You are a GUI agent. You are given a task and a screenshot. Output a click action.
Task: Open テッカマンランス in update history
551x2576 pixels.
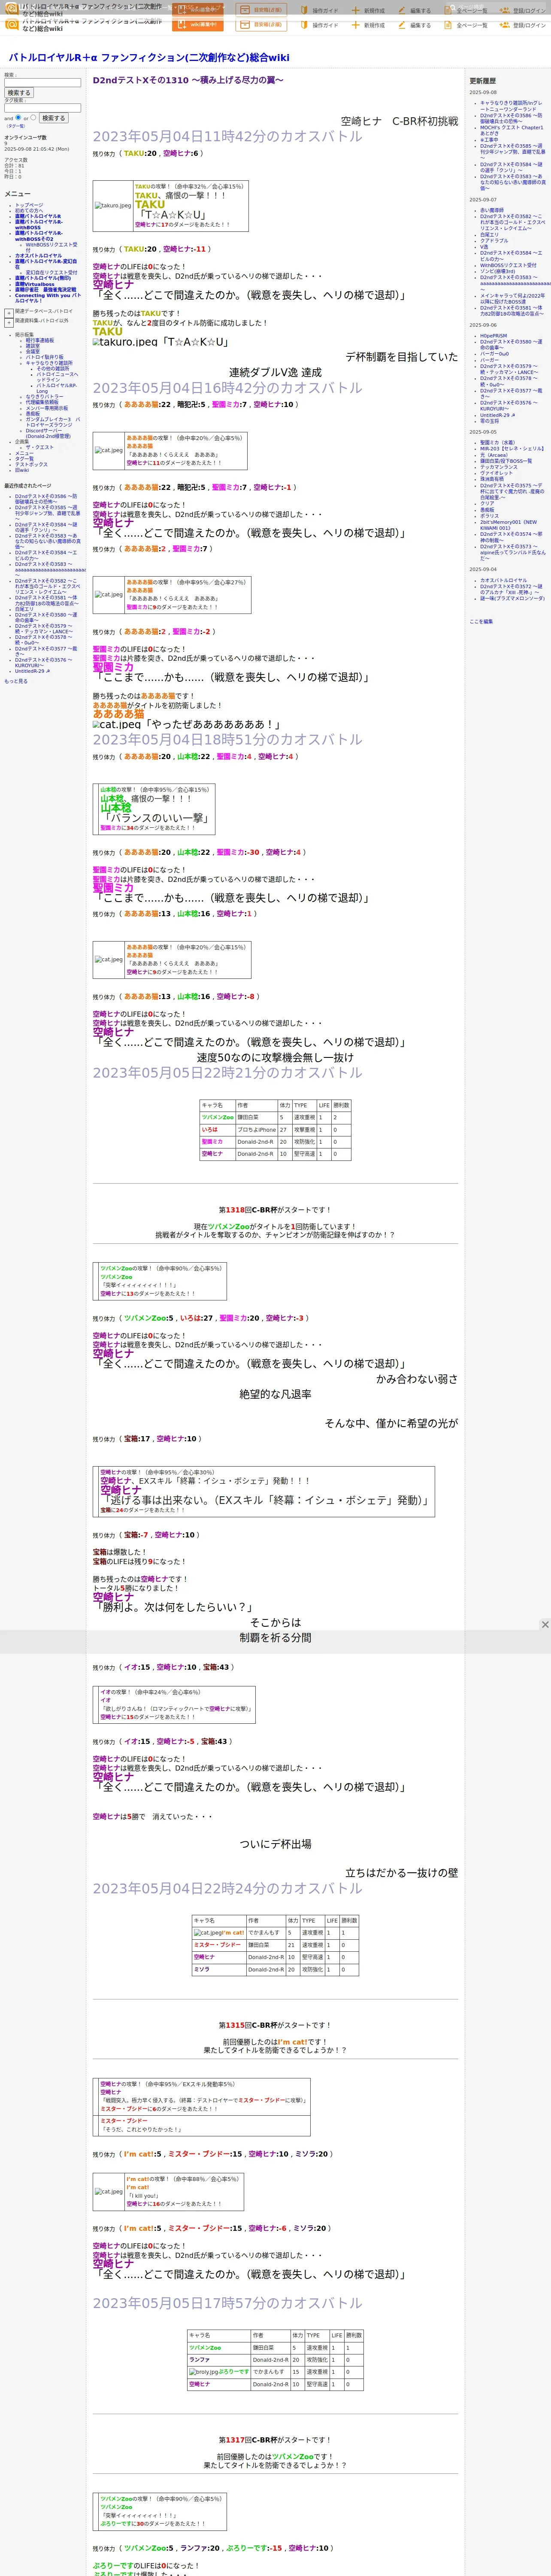[x=499, y=467]
